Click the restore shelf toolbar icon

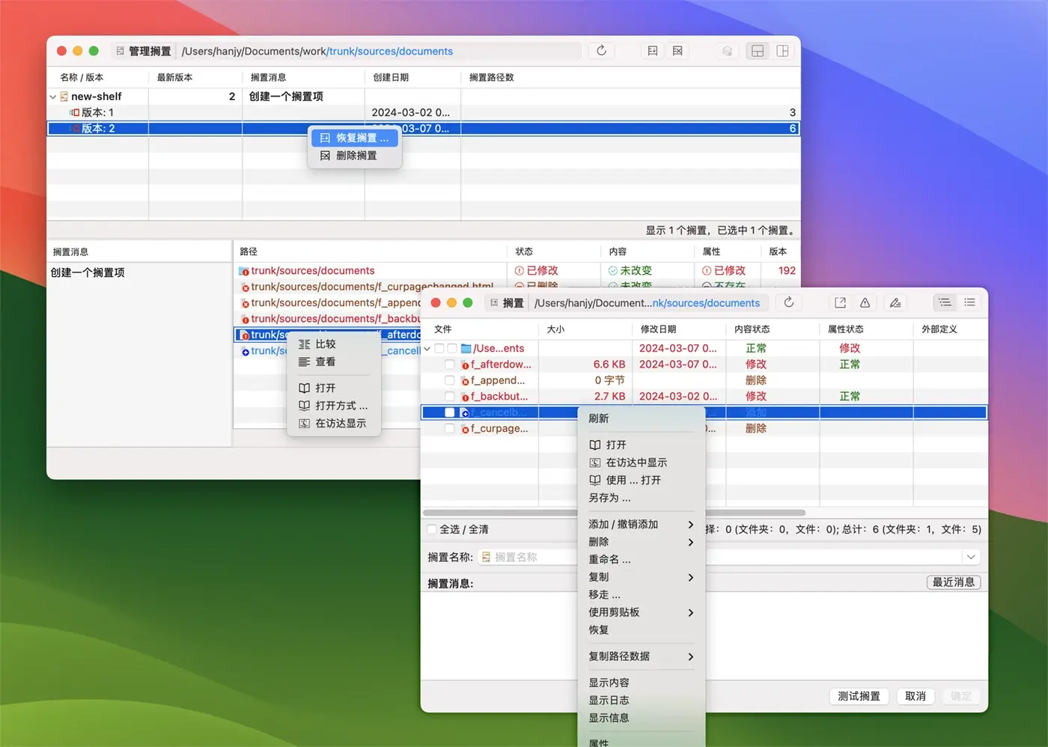tap(652, 50)
